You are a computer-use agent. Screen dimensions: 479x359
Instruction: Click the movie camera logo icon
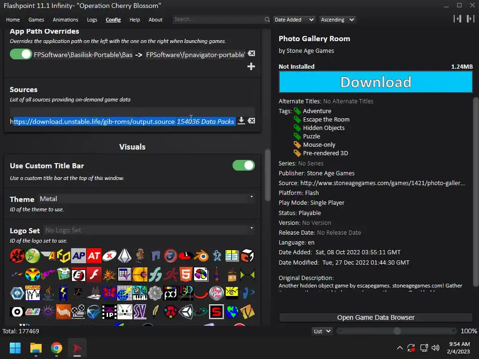[79, 312]
